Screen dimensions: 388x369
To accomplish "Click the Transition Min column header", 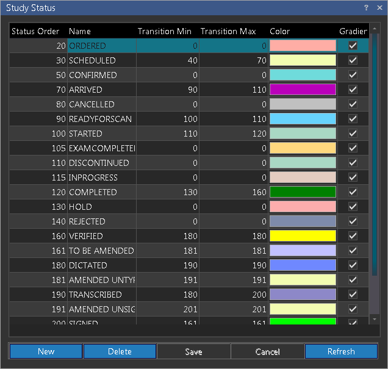I will pos(165,31).
